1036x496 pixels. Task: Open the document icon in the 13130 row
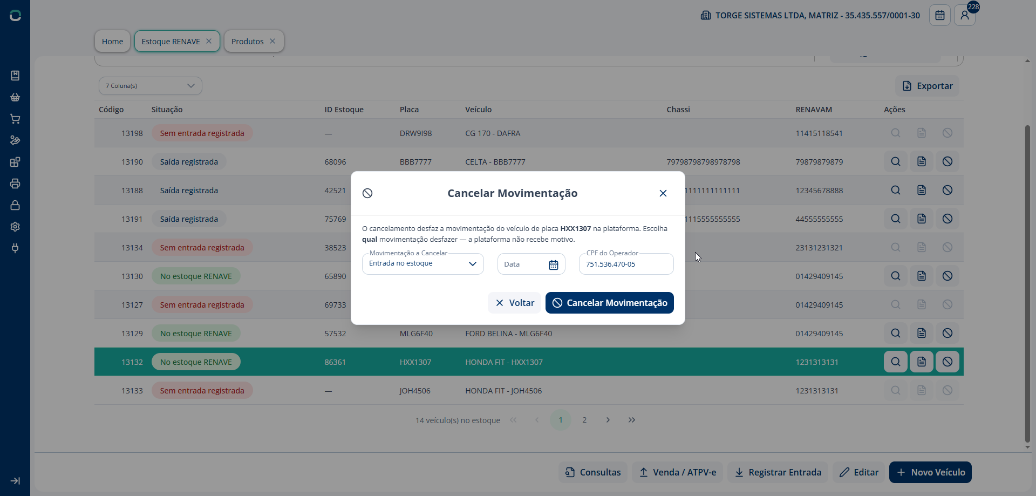[x=922, y=276]
